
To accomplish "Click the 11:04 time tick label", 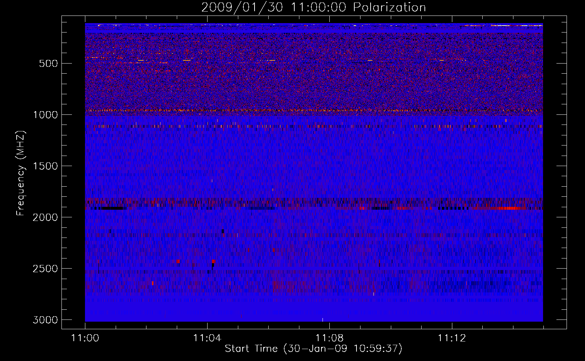I will pos(207,338).
